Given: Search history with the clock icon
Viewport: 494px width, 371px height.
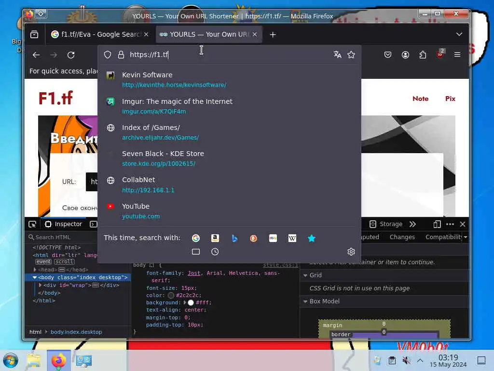Looking at the screenshot, I should (215, 252).
